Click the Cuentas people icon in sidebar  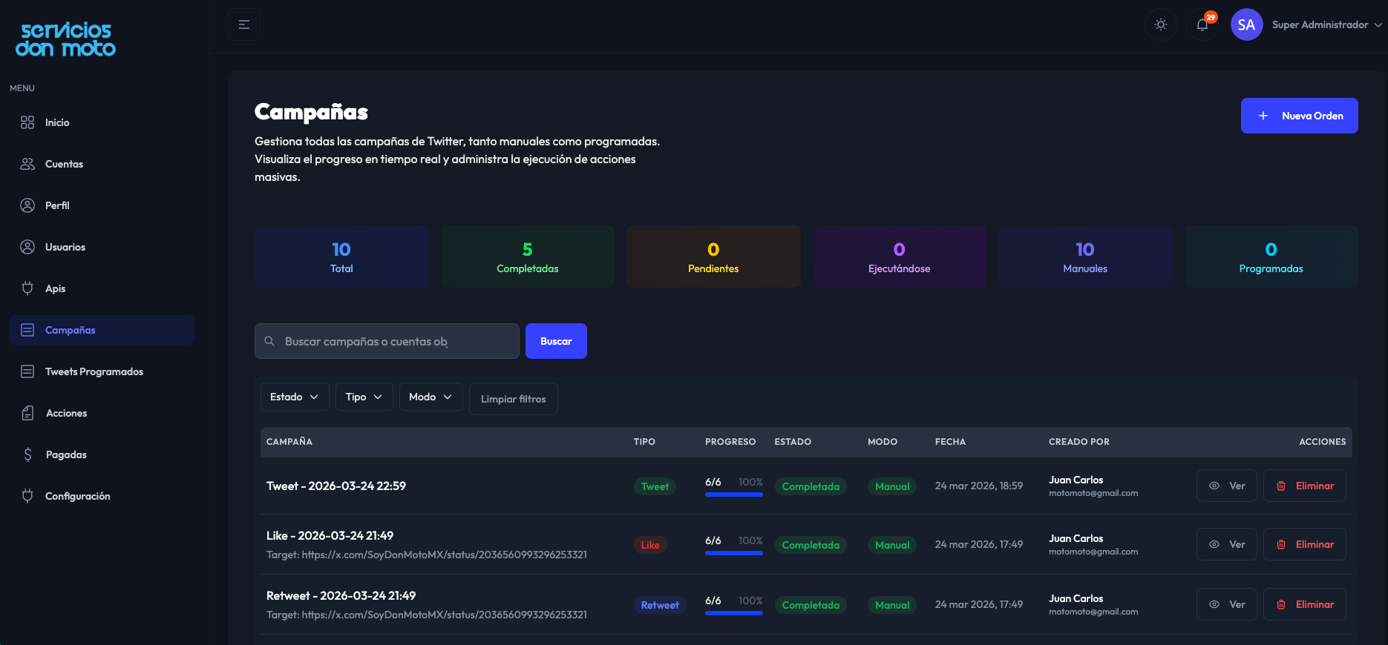[x=27, y=165]
